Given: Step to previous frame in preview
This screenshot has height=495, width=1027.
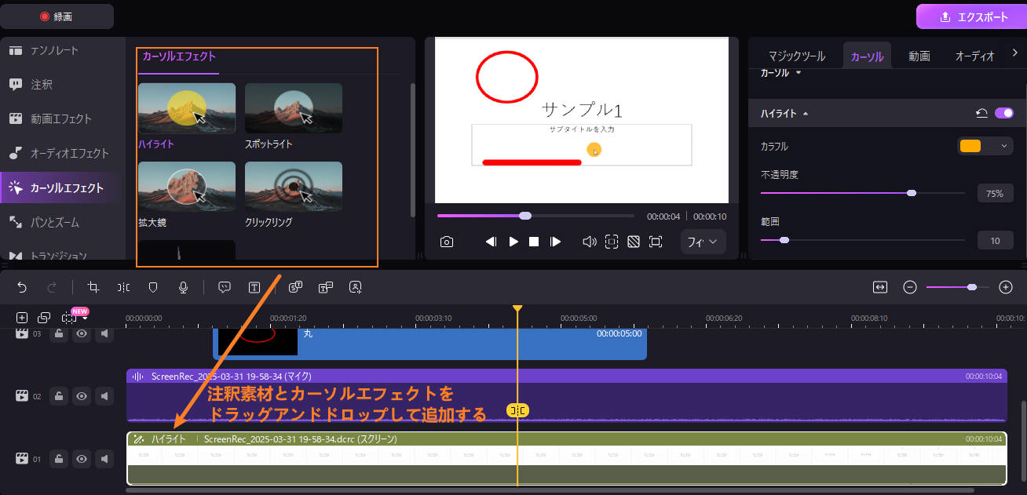Looking at the screenshot, I should [x=491, y=242].
